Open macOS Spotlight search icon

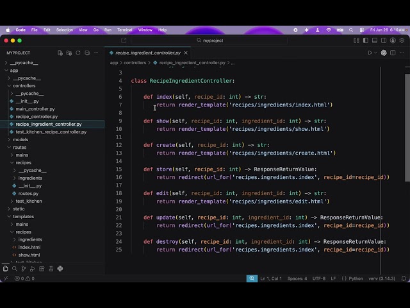[351, 30]
